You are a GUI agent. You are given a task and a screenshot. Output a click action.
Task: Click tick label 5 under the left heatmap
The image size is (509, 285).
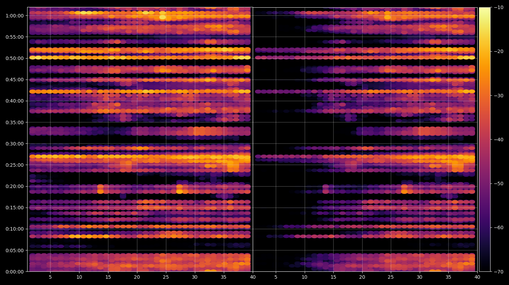tap(50, 277)
